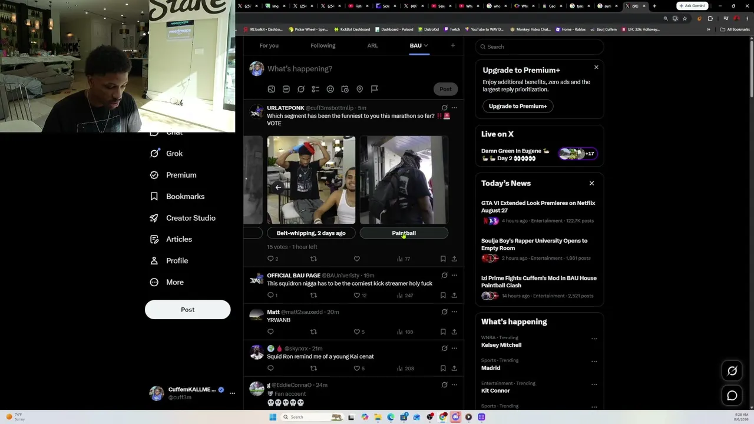This screenshot has width=754, height=424.
Task: Add a new timeline tab with plus
Action: 452,45
